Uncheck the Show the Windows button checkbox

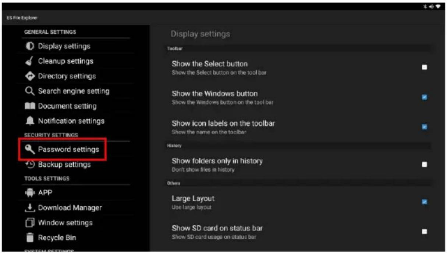coord(425,97)
